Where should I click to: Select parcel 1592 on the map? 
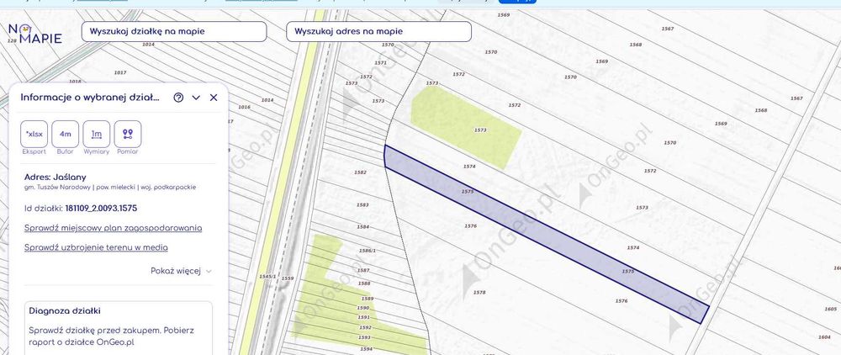click(x=365, y=327)
